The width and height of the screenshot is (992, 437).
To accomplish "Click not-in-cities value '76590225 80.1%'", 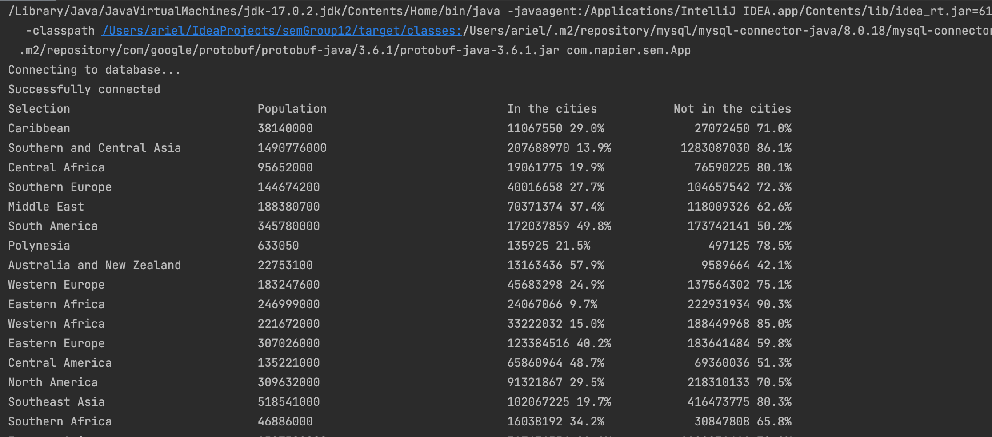I will [x=743, y=167].
